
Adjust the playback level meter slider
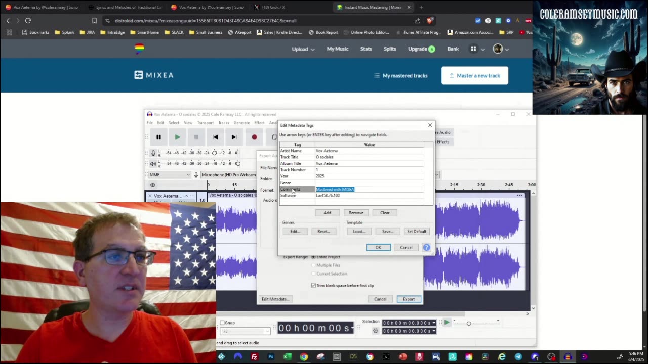[237, 163]
